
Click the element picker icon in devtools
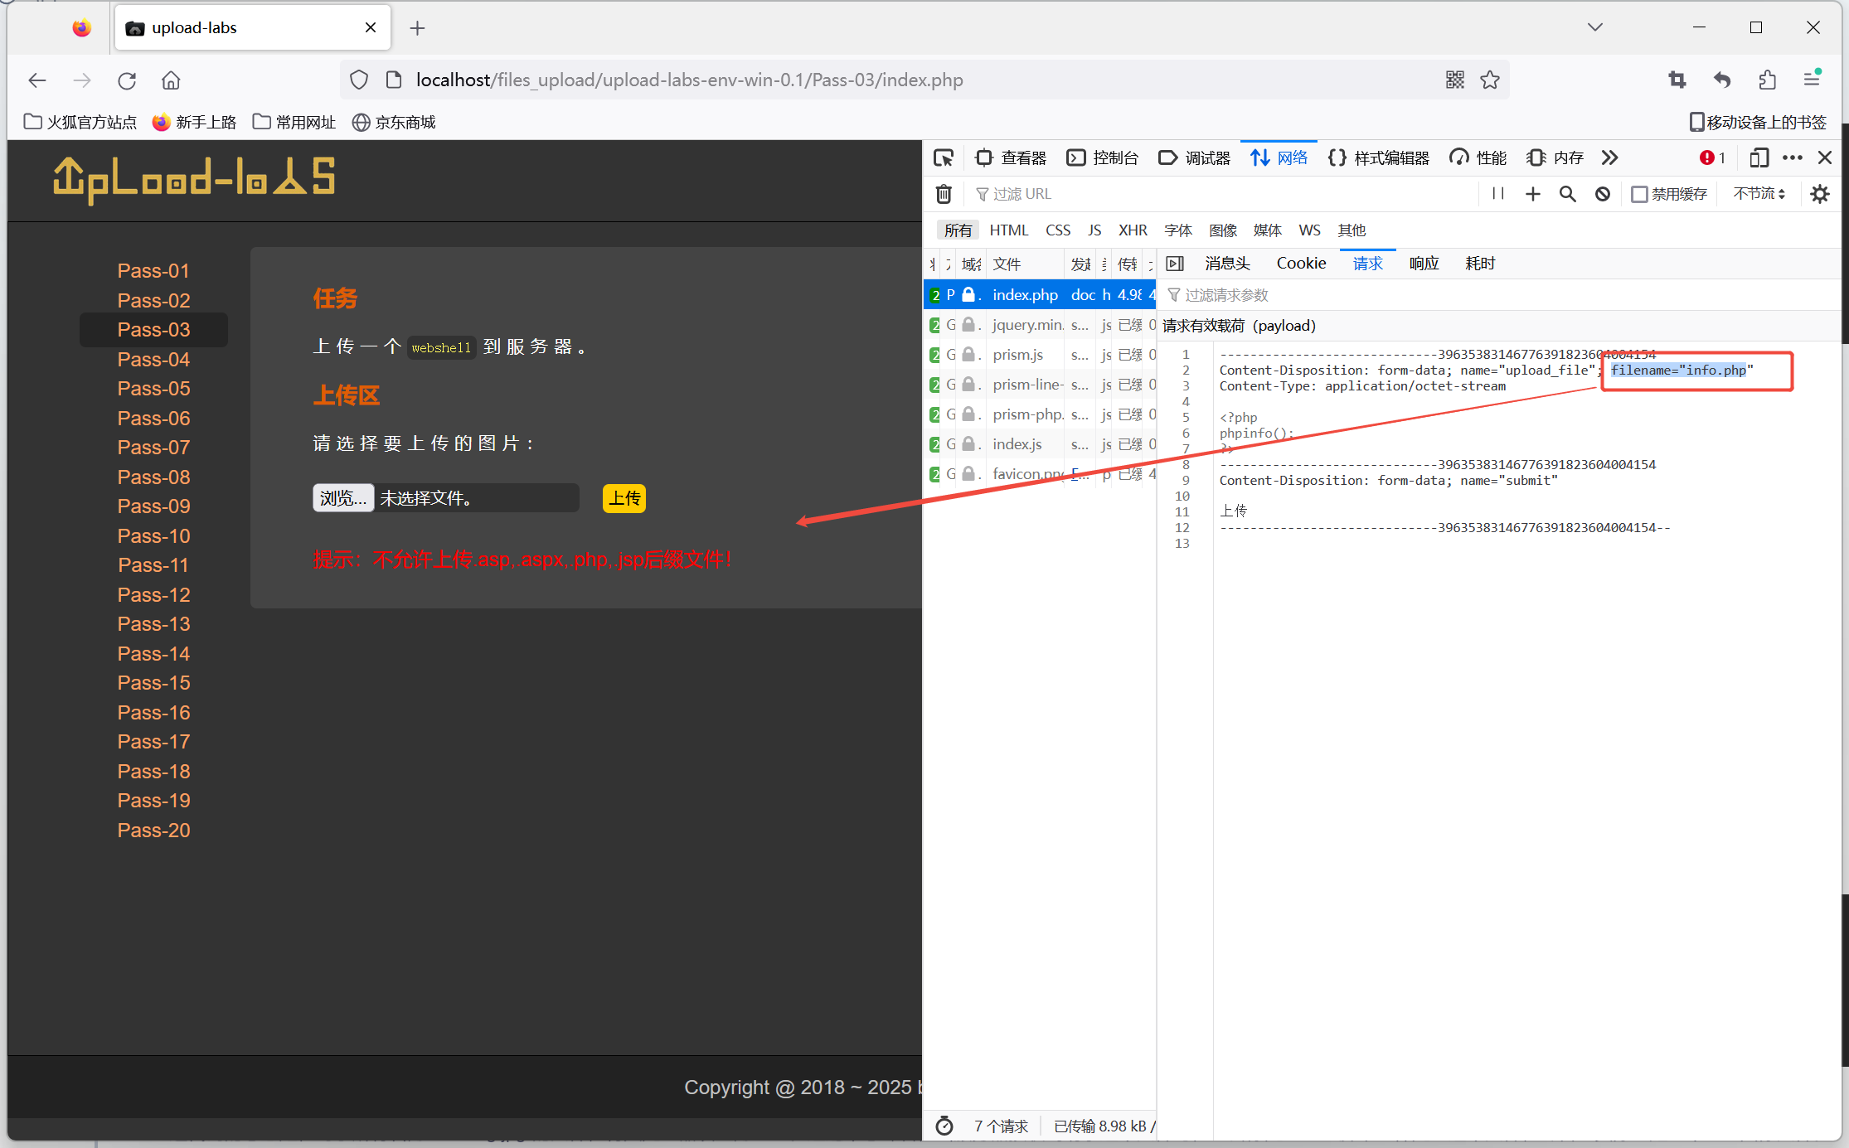(944, 157)
